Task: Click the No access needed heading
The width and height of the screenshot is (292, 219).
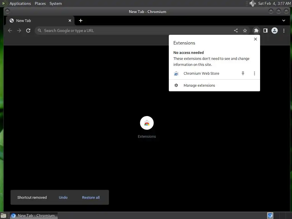Action: click(x=188, y=52)
